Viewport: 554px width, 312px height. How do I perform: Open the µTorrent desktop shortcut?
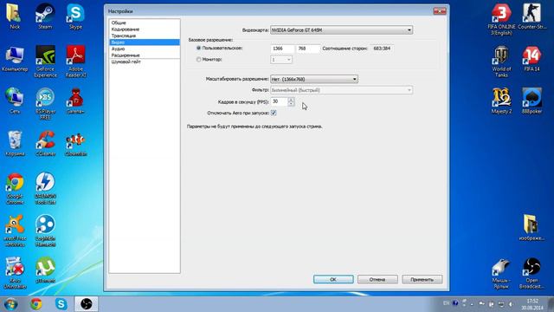pos(45,270)
